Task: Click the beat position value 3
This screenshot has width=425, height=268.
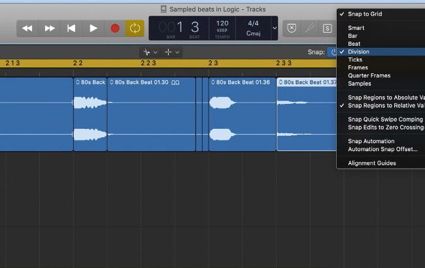Action: point(195,27)
